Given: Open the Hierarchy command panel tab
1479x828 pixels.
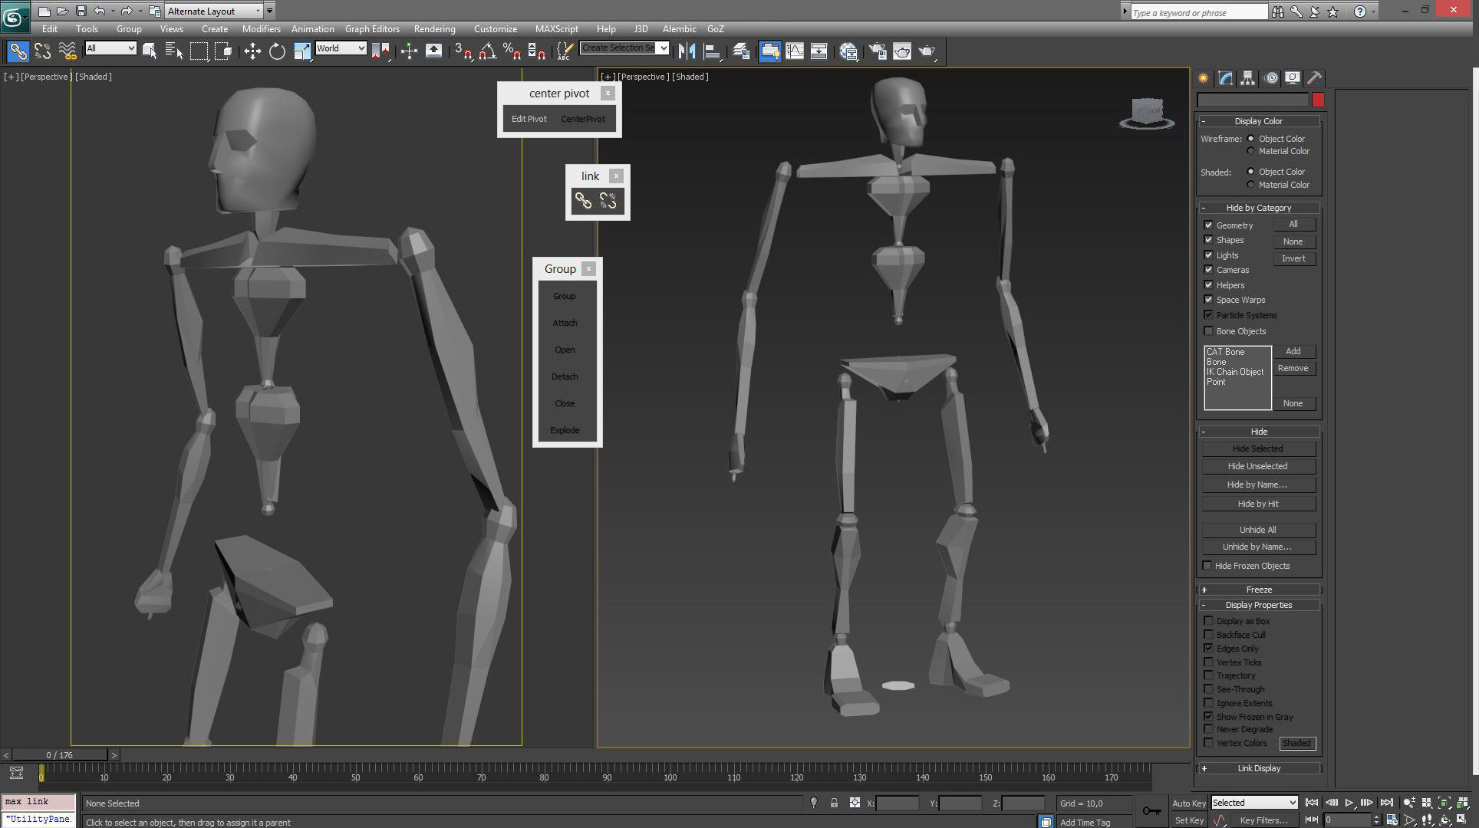Looking at the screenshot, I should (1247, 78).
